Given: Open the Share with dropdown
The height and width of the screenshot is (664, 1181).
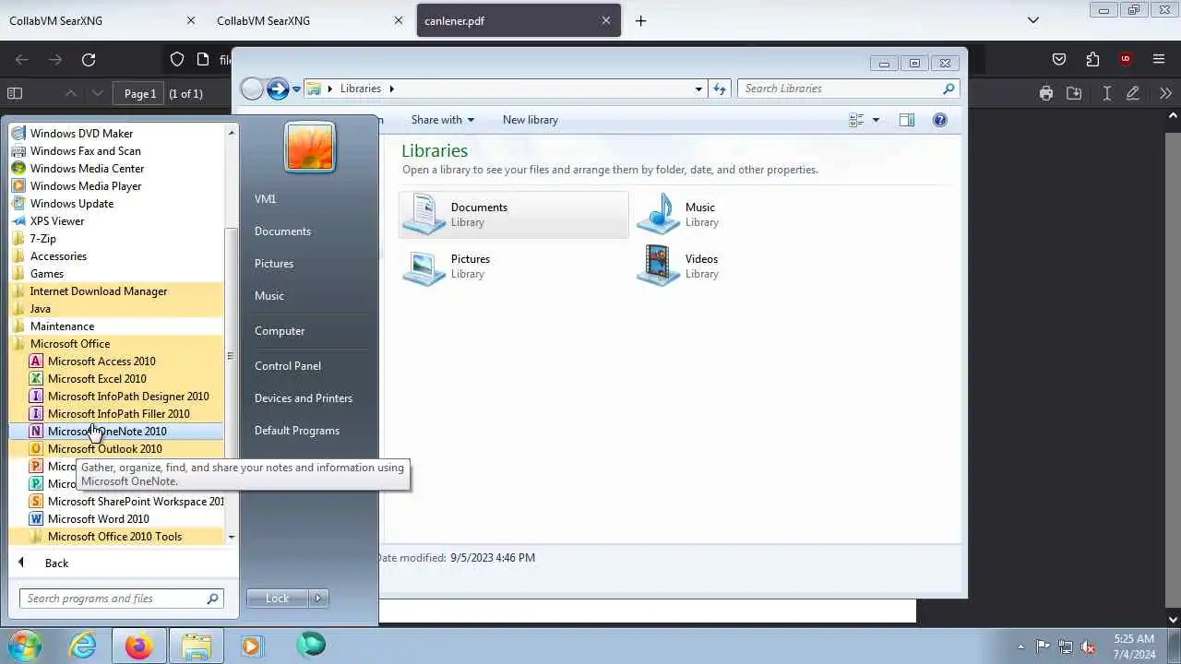Looking at the screenshot, I should pos(442,120).
